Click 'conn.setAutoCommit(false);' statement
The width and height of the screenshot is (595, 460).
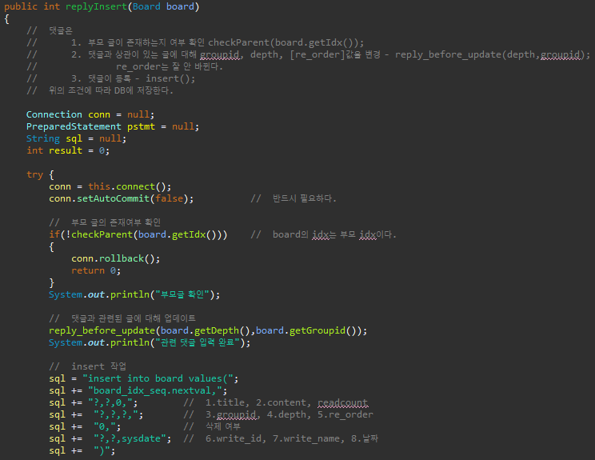click(121, 198)
